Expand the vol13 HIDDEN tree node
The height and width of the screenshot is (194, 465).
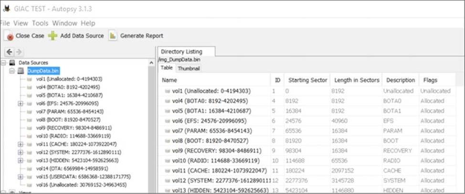(21, 161)
